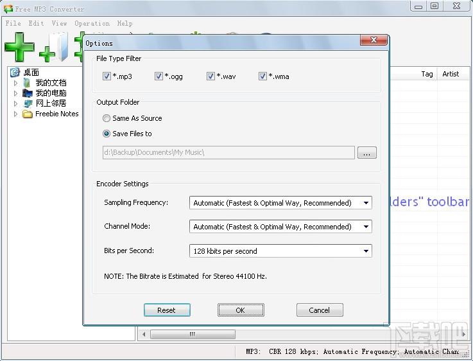473x361 pixels.
Task: Click the 网上邻居 network icon
Action: tap(28, 103)
